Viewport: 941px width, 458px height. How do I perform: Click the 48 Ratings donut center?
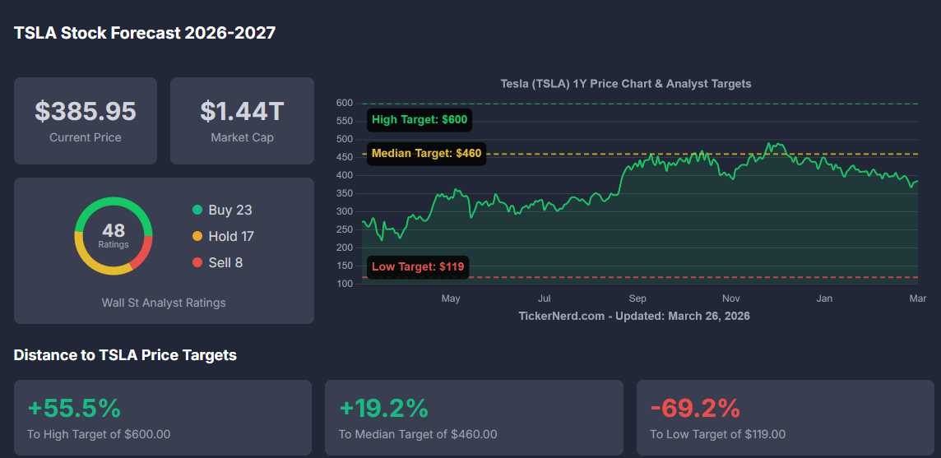[x=114, y=236]
